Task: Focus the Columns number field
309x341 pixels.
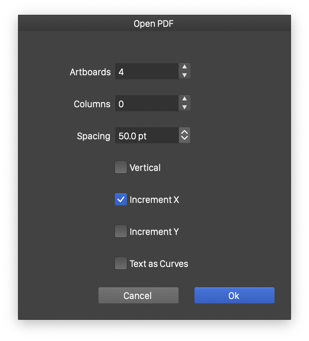Action: tap(146, 104)
